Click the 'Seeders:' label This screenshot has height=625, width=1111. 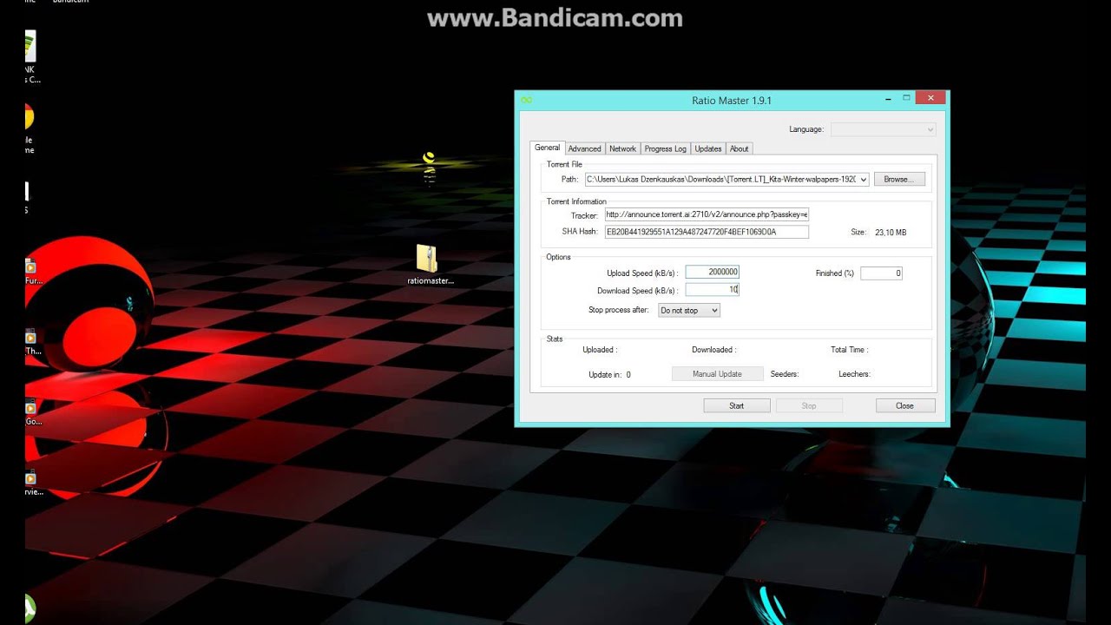(784, 375)
